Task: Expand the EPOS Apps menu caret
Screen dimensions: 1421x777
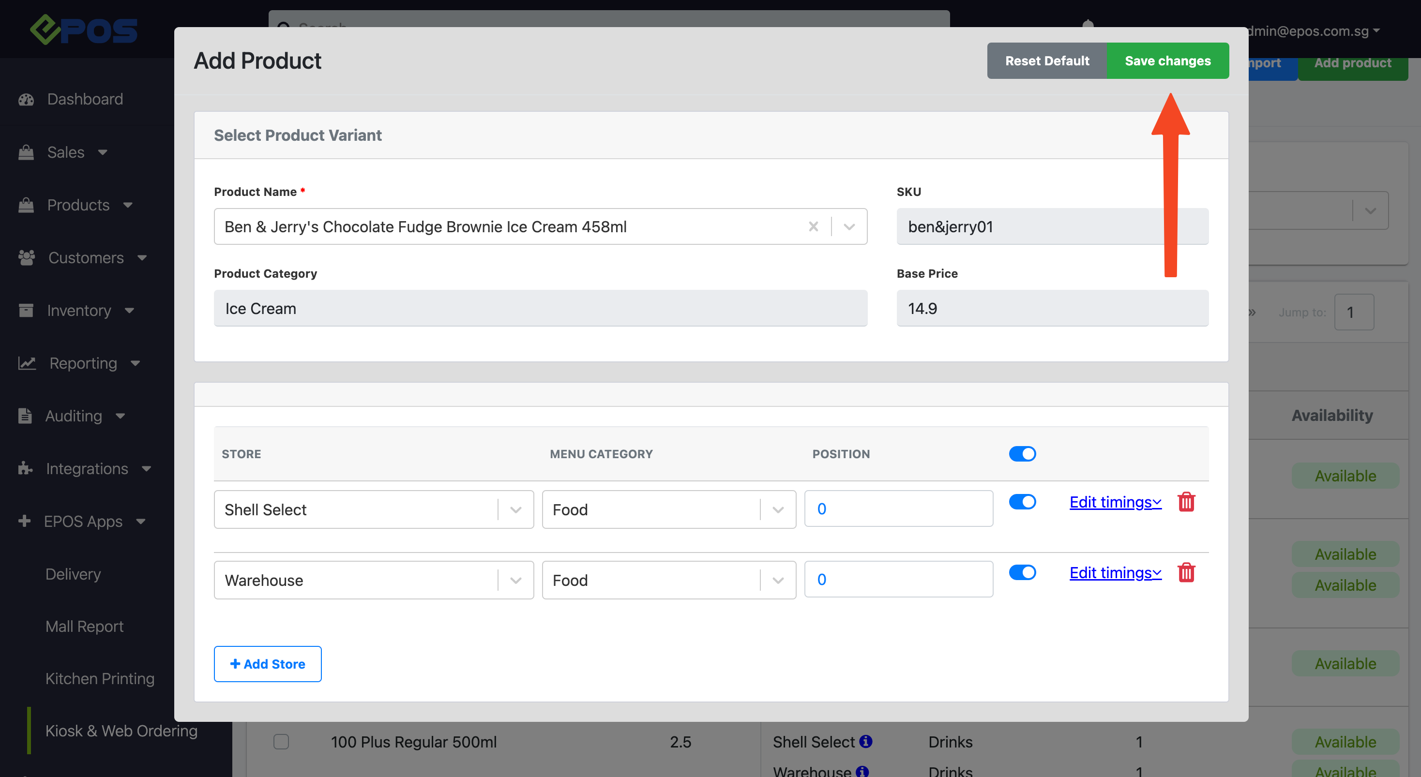Action: point(141,521)
